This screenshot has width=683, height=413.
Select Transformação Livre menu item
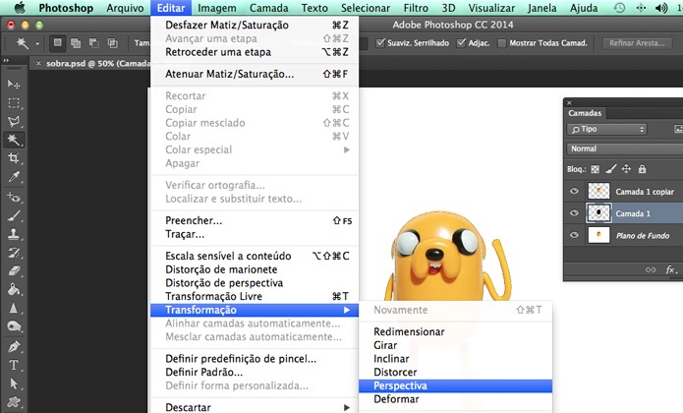255,296
